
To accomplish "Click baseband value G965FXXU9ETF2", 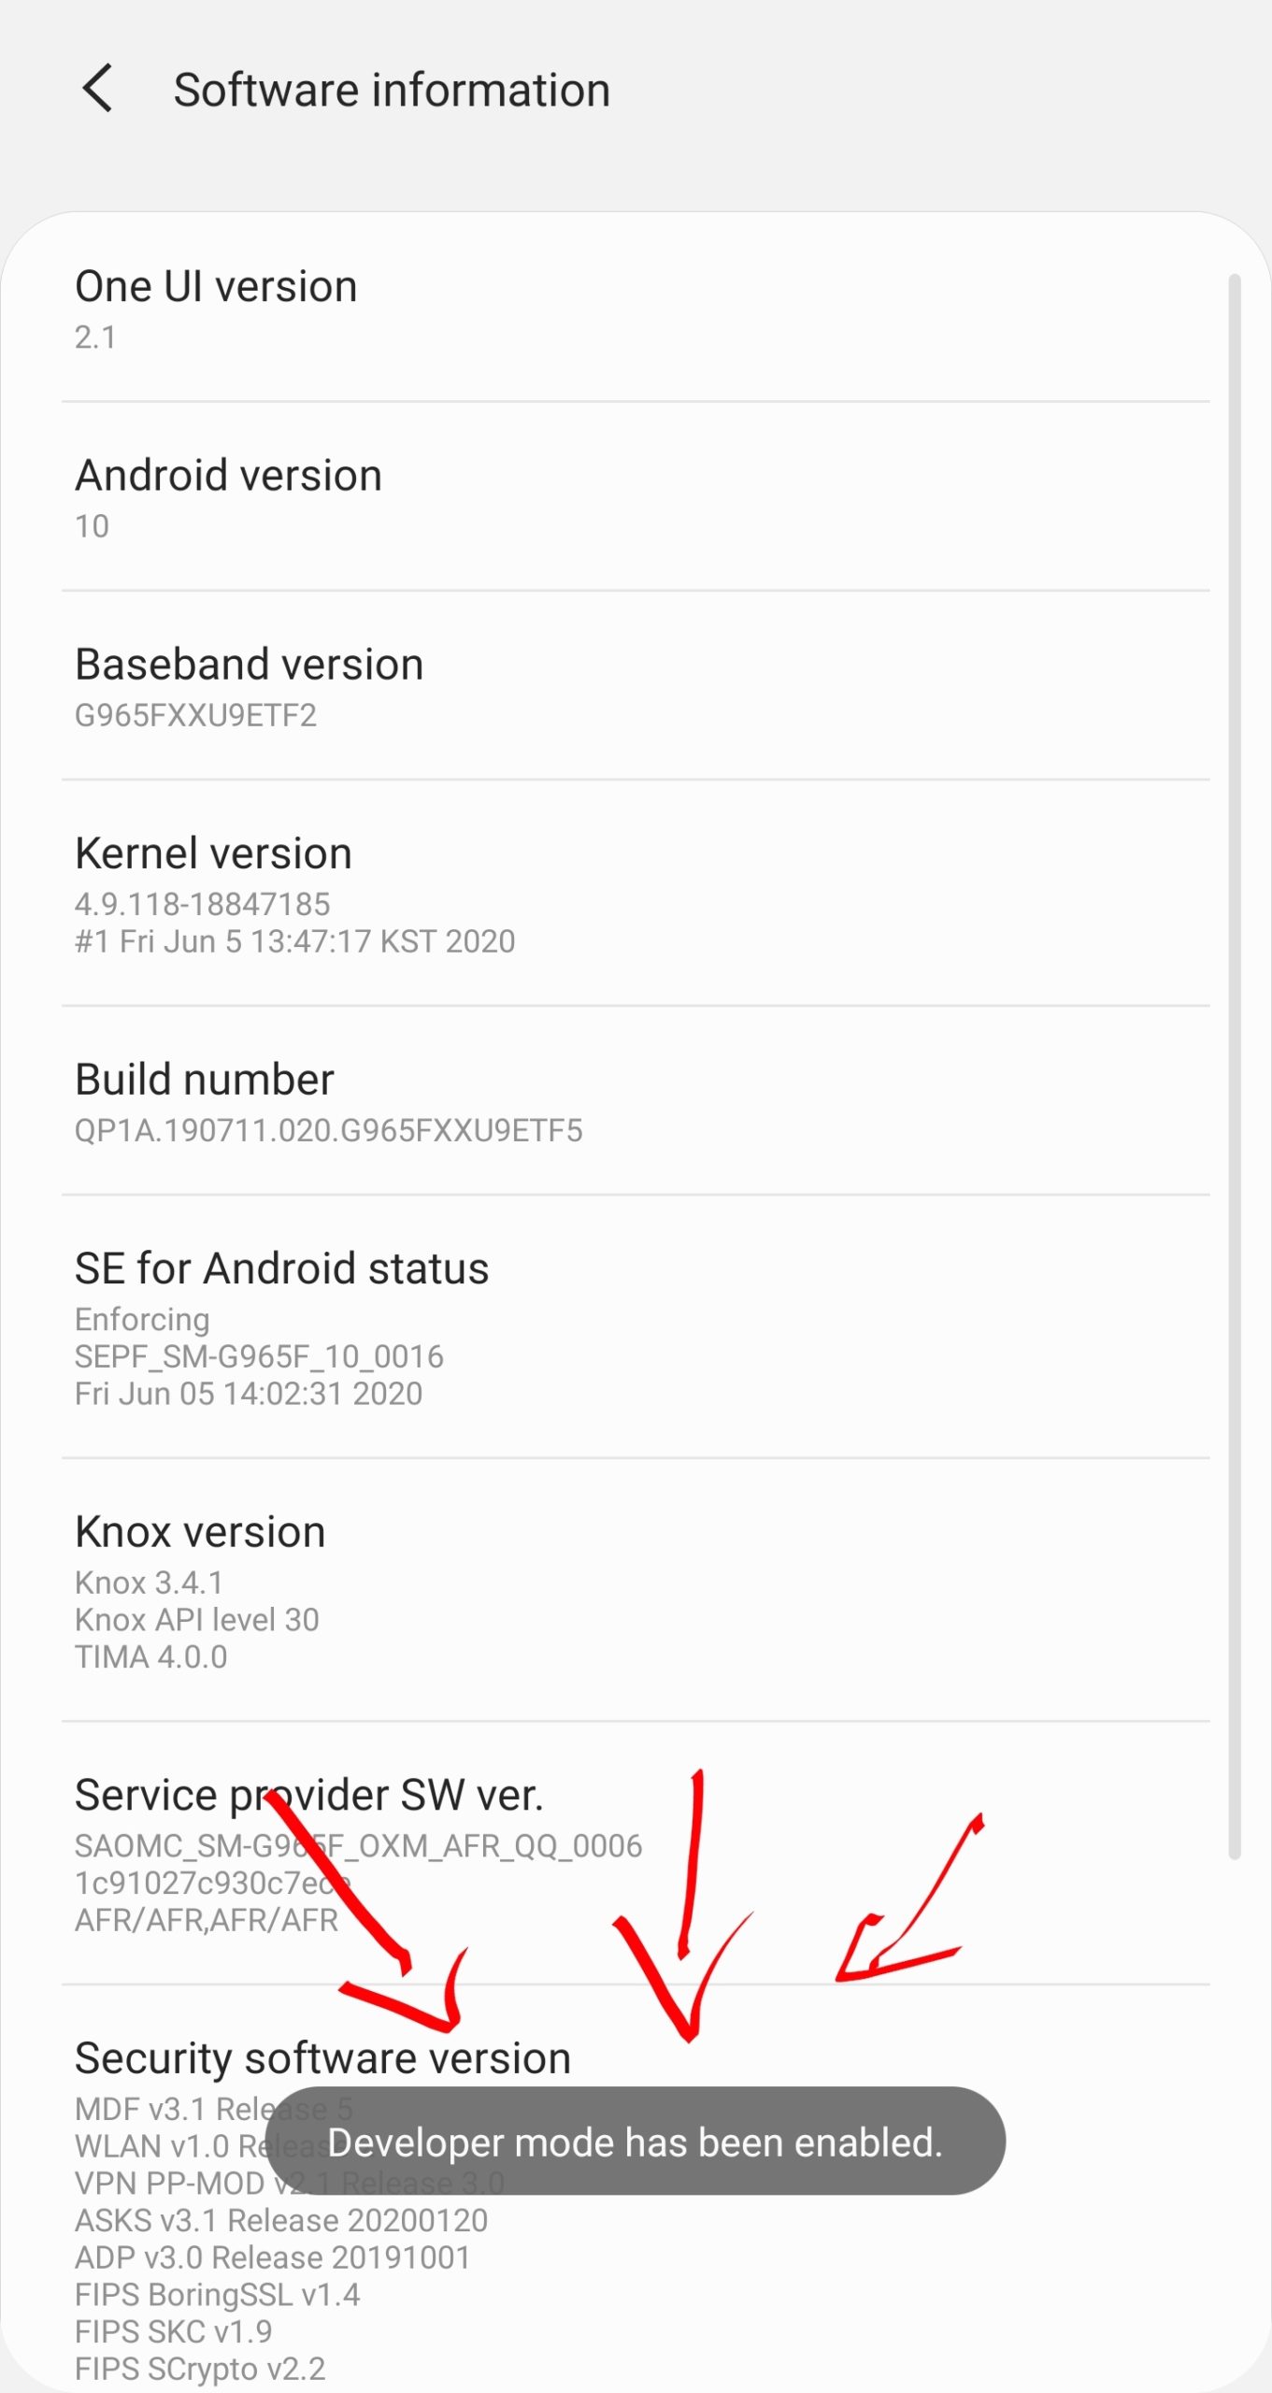I will click(195, 715).
